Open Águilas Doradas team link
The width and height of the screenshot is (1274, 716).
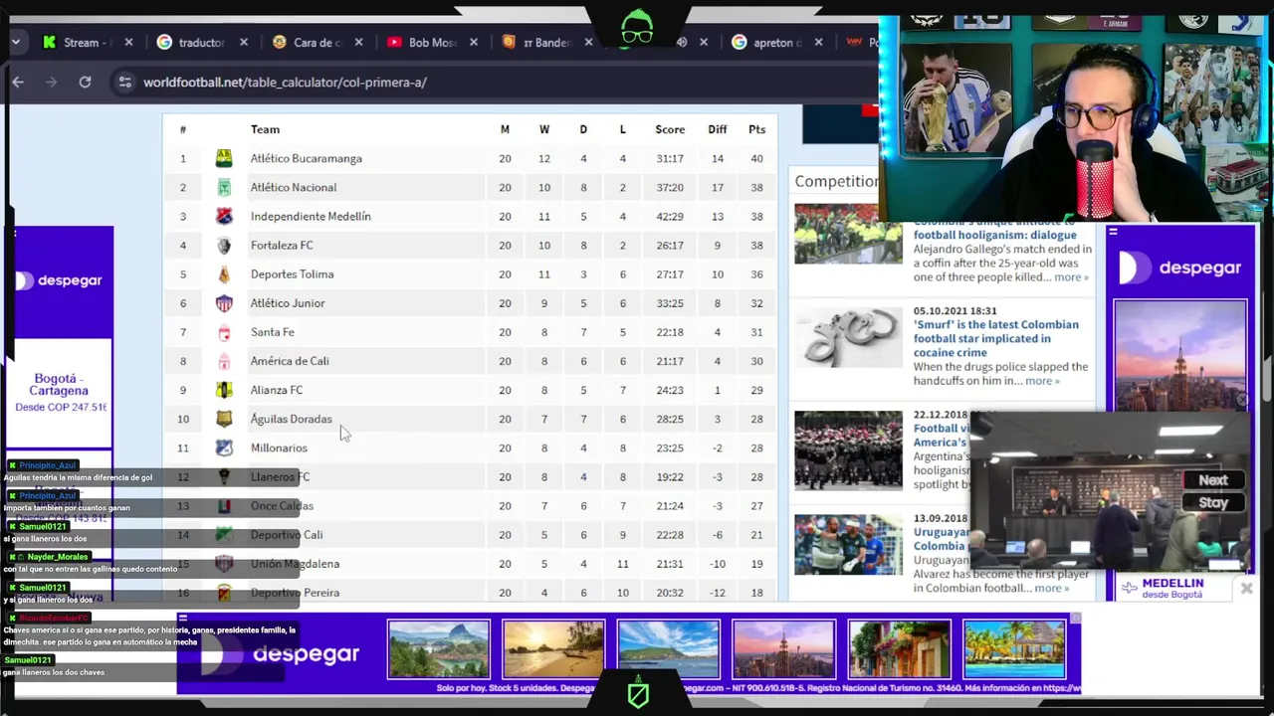292,419
